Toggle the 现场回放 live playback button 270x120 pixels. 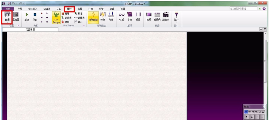(93, 18)
